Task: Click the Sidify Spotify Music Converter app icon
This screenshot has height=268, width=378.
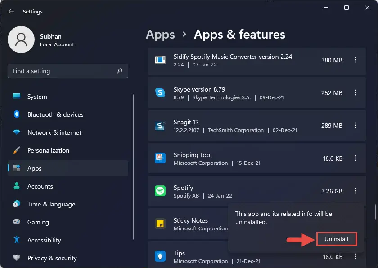Action: 160,60
